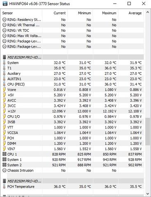Click the vertical scrollbar thumb
151x197 pixels.
tap(148, 131)
